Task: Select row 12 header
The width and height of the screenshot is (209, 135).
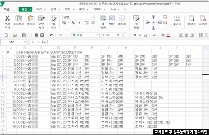Action: click(3, 97)
